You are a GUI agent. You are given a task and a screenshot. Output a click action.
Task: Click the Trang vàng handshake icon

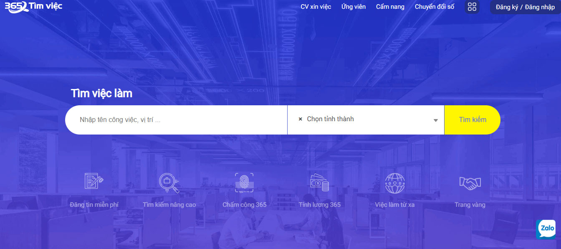(470, 183)
